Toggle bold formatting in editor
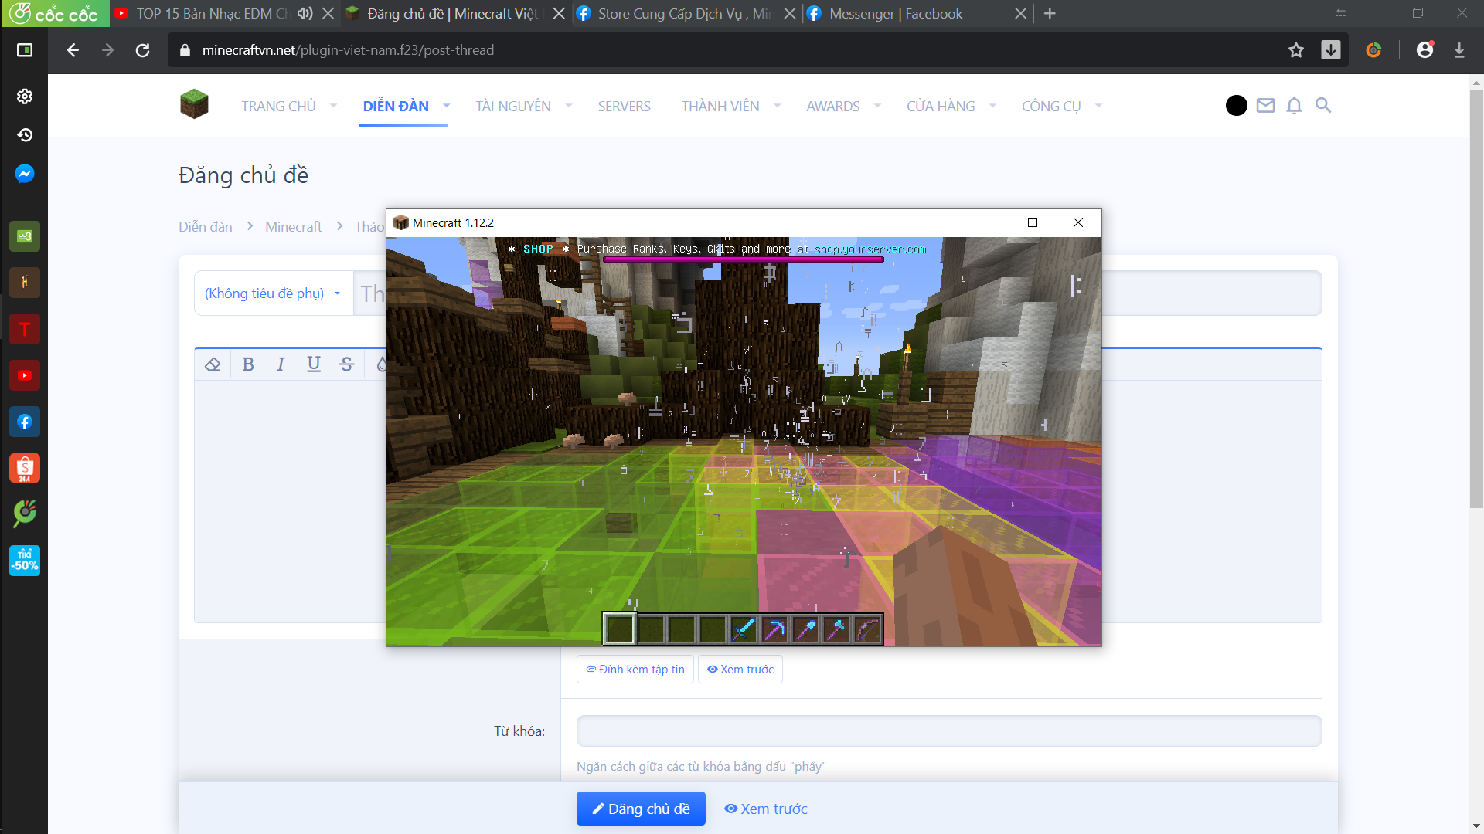Viewport: 1484px width, 834px height. point(248,364)
